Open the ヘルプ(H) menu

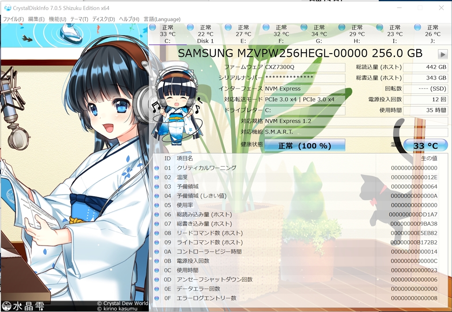pos(129,19)
